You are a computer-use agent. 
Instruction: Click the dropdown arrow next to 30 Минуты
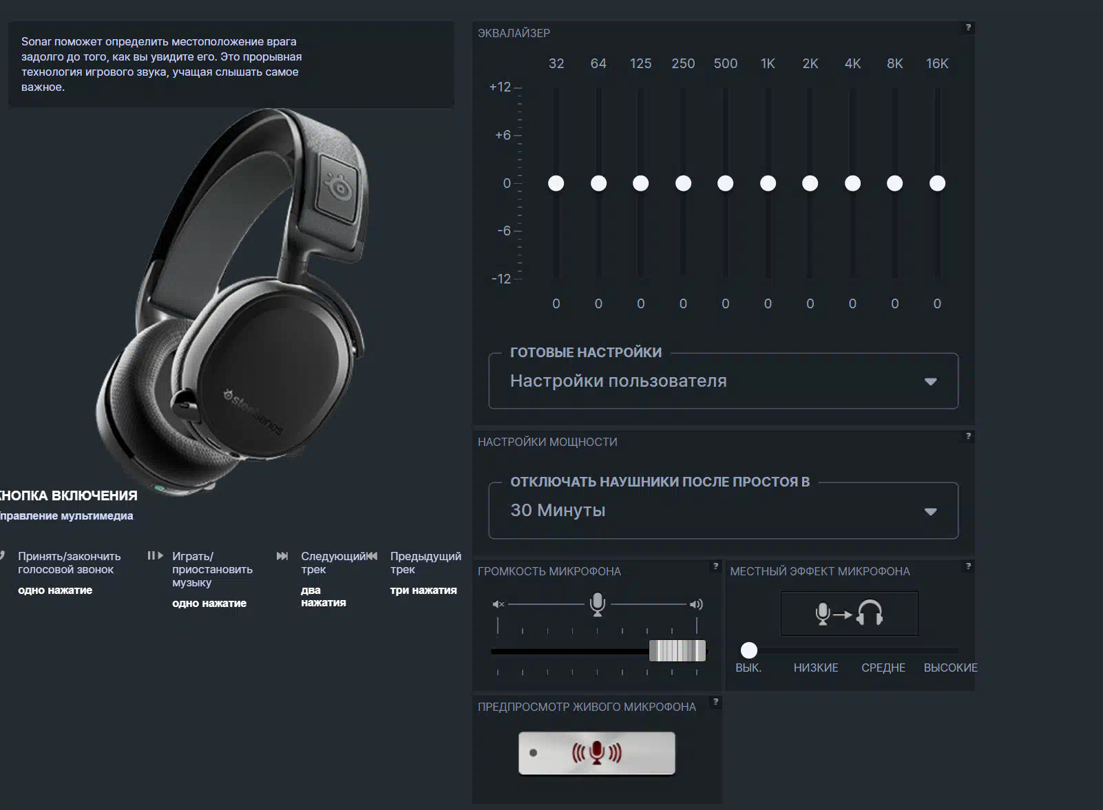pos(930,511)
